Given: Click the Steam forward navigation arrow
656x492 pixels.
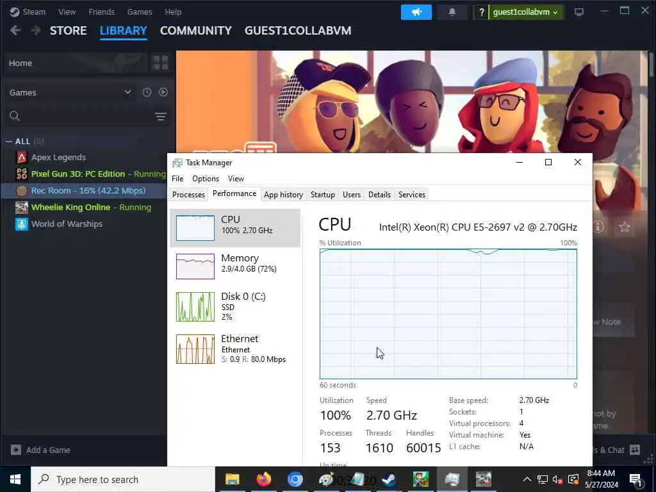Looking at the screenshot, I should click(36, 31).
